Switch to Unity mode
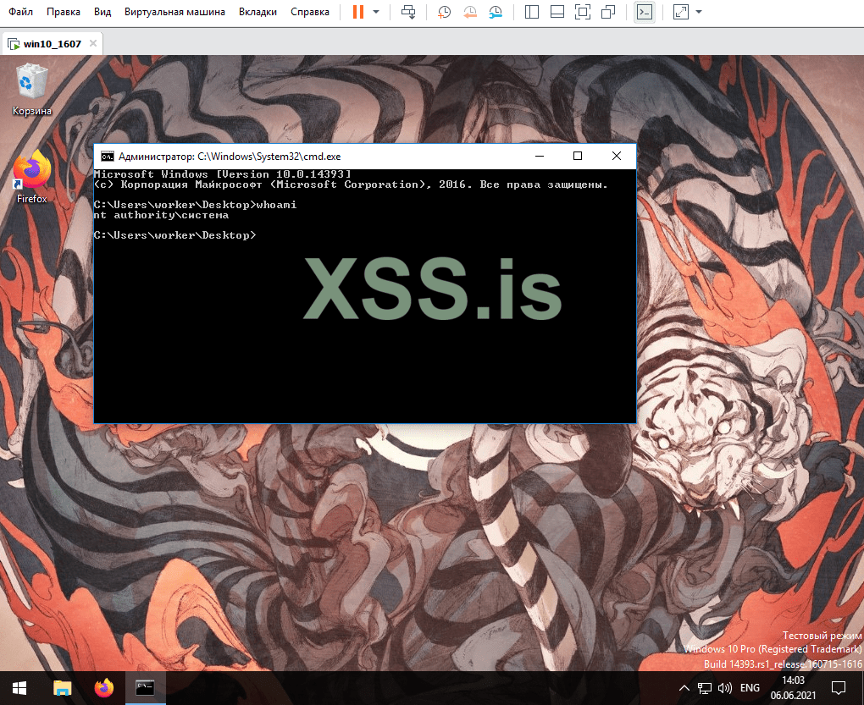Viewport: 864px width, 705px height. pos(608,12)
